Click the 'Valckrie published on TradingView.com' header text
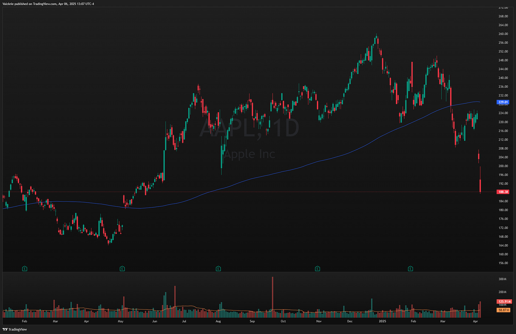Screen dimensions: 516x334 pyautogui.click(x=29, y=4)
